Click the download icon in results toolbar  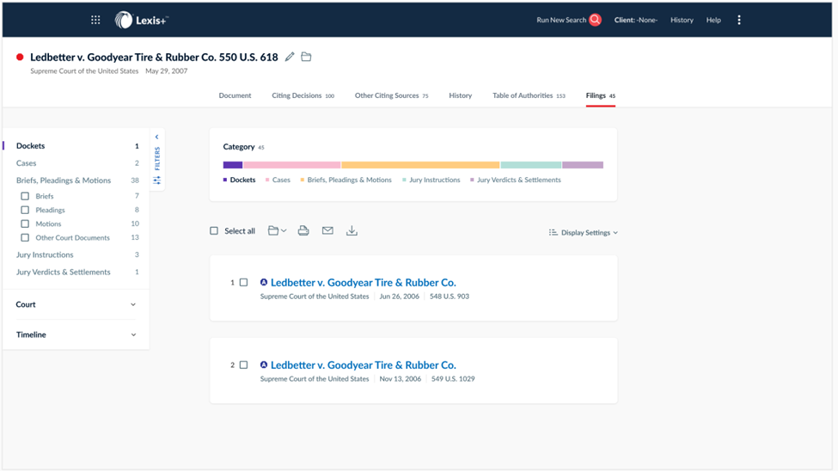pos(352,231)
